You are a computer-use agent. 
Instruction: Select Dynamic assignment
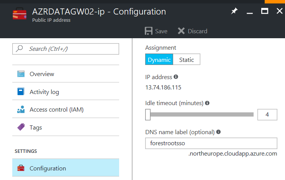[159, 60]
